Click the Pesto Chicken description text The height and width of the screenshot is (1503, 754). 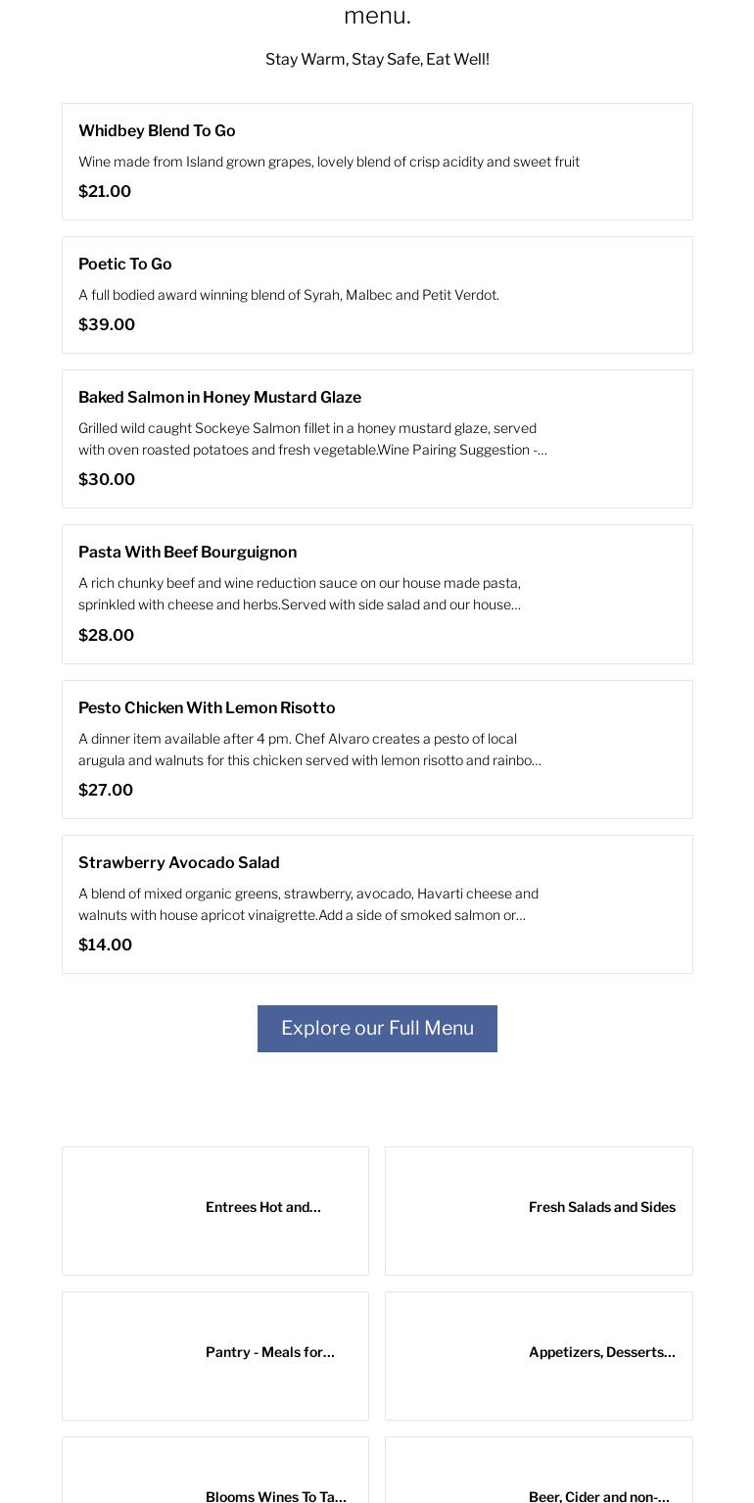click(x=309, y=750)
